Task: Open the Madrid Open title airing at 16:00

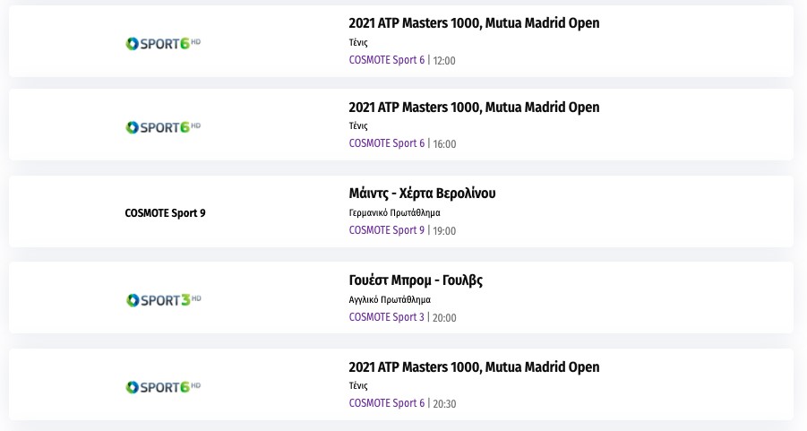Action: coord(474,108)
